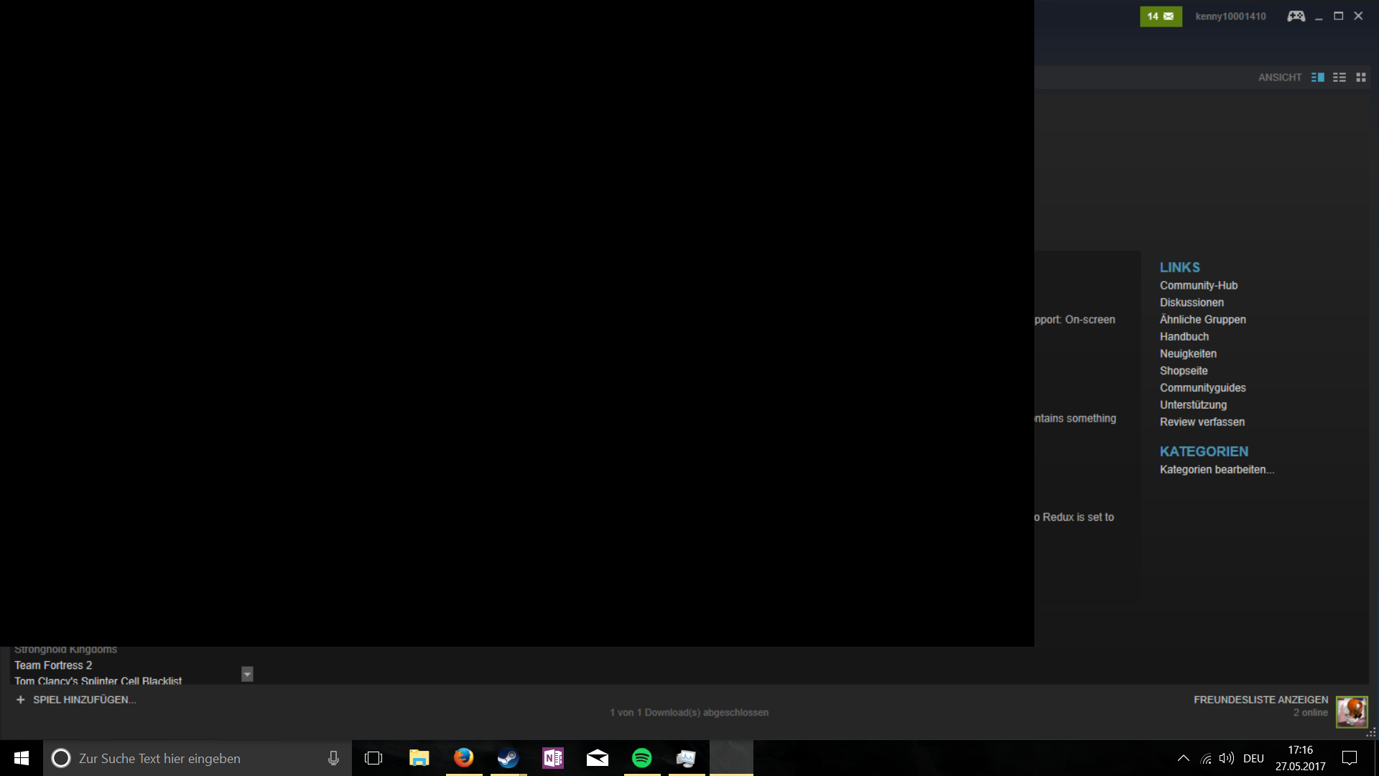Open the 14 notifications inbox
This screenshot has width=1379, height=776.
1160,16
